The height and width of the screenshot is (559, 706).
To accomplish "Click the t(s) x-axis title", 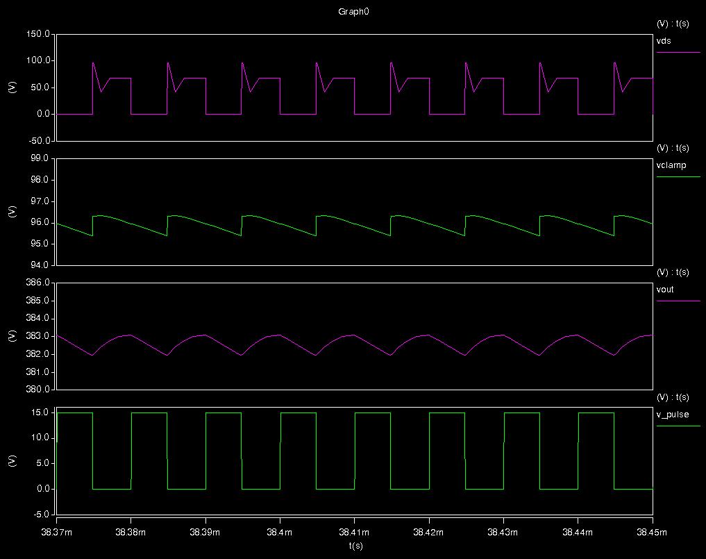I will [355, 546].
